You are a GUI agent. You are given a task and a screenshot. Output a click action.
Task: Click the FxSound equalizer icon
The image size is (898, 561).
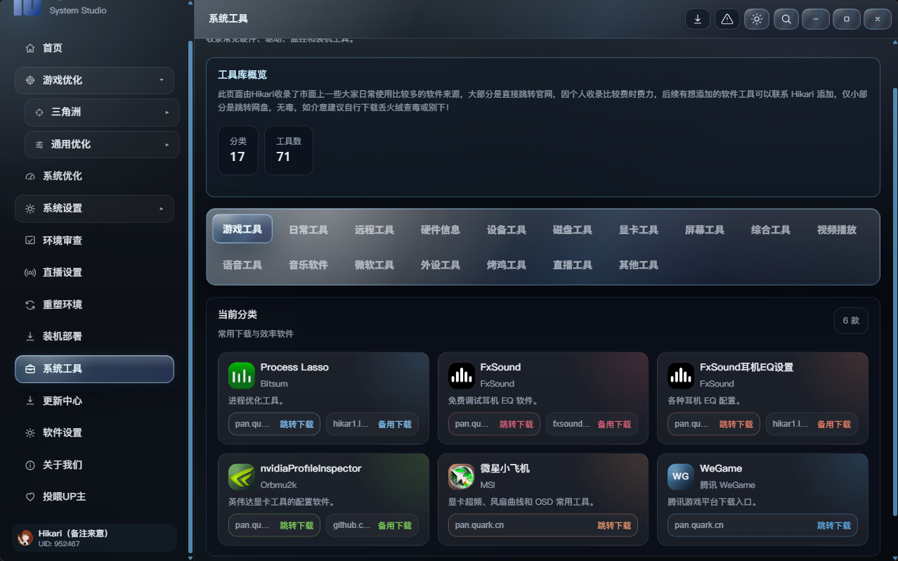[462, 375]
